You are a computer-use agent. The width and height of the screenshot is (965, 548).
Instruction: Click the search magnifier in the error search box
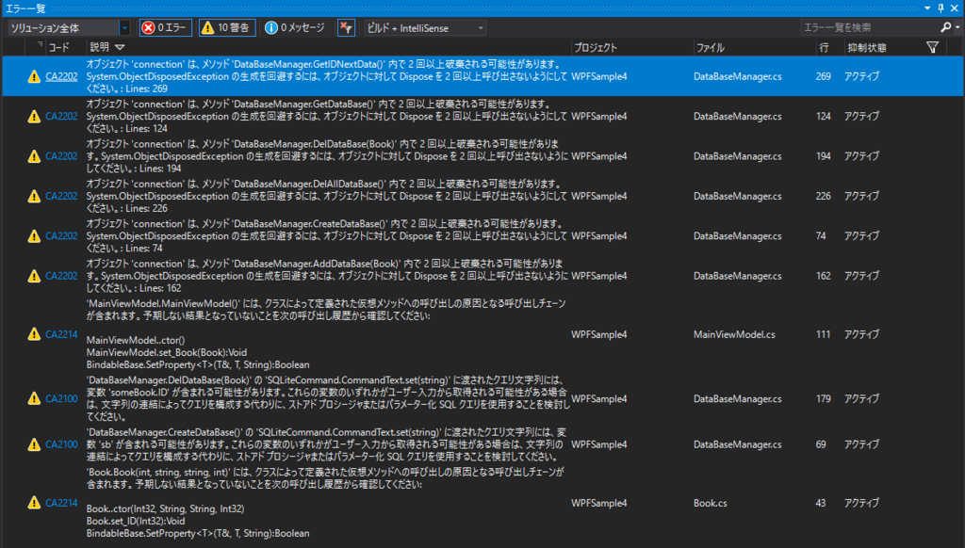(x=947, y=28)
